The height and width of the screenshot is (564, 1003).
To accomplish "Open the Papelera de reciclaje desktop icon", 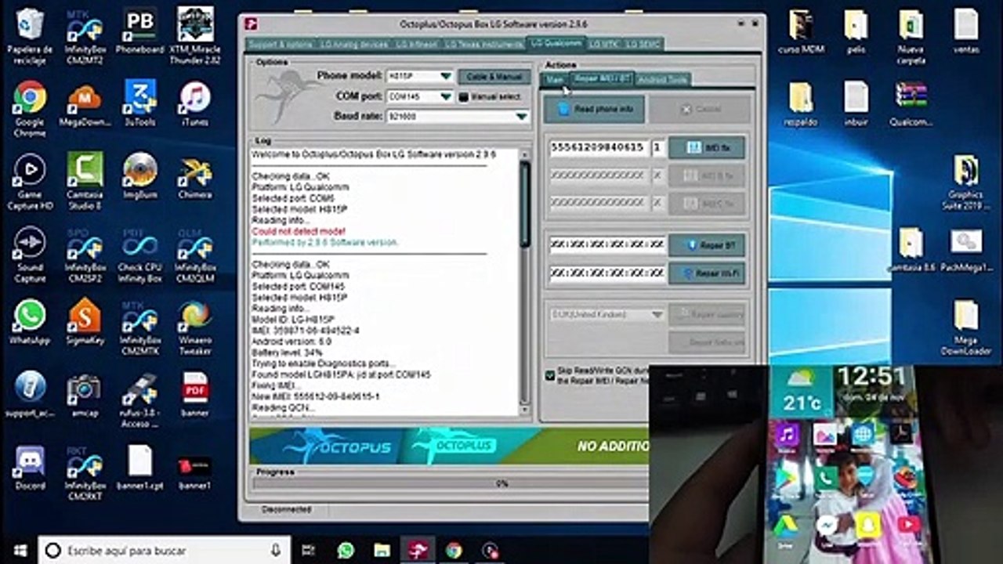I will tap(30, 35).
